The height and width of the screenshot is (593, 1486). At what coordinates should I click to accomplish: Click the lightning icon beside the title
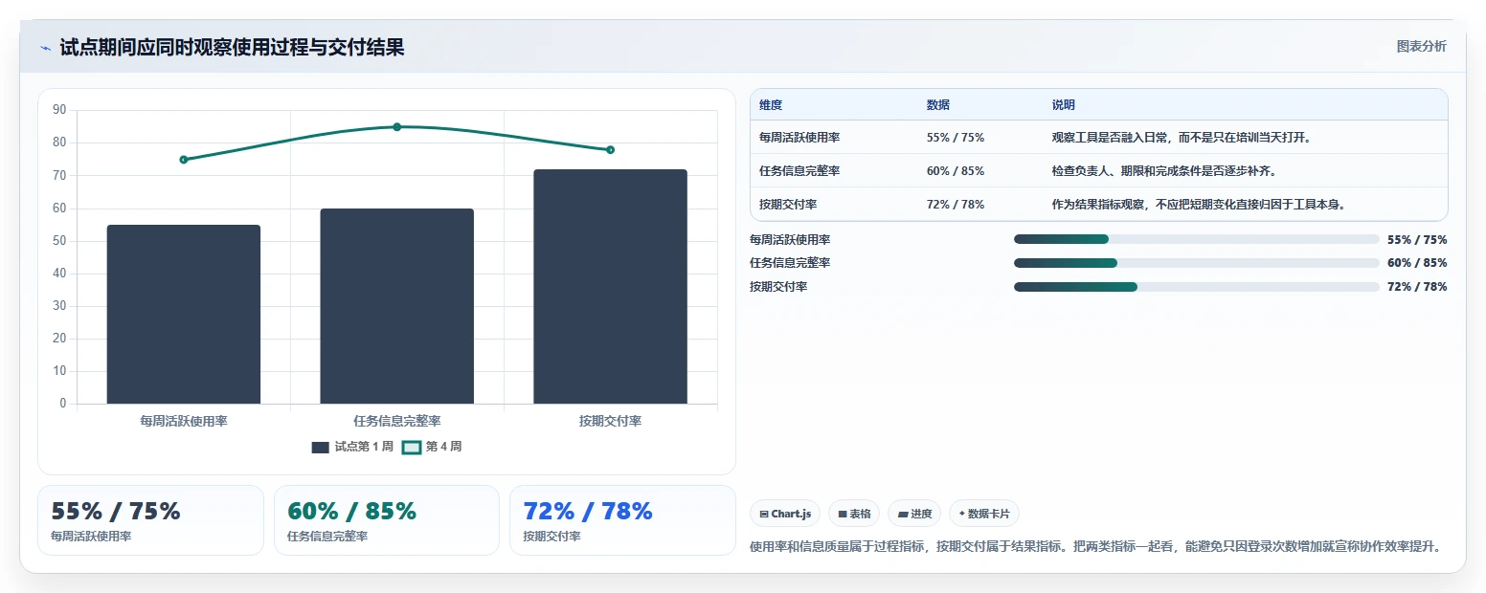[x=46, y=48]
